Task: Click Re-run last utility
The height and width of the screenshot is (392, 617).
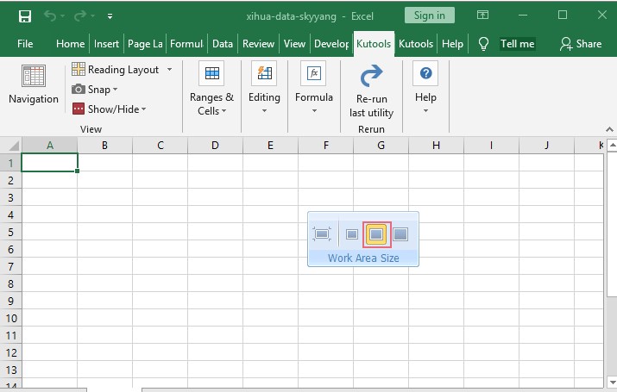Action: click(x=371, y=91)
